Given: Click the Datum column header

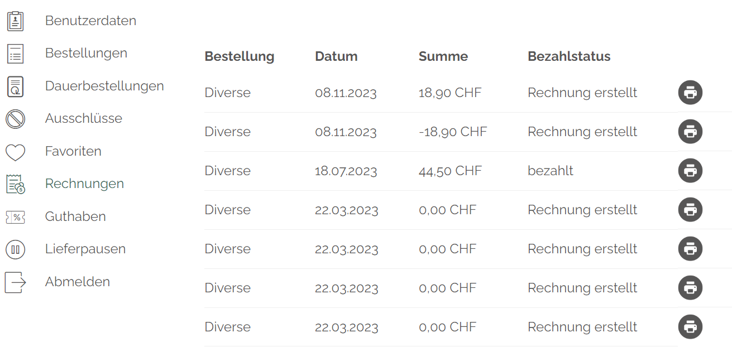Looking at the screenshot, I should click(x=336, y=56).
